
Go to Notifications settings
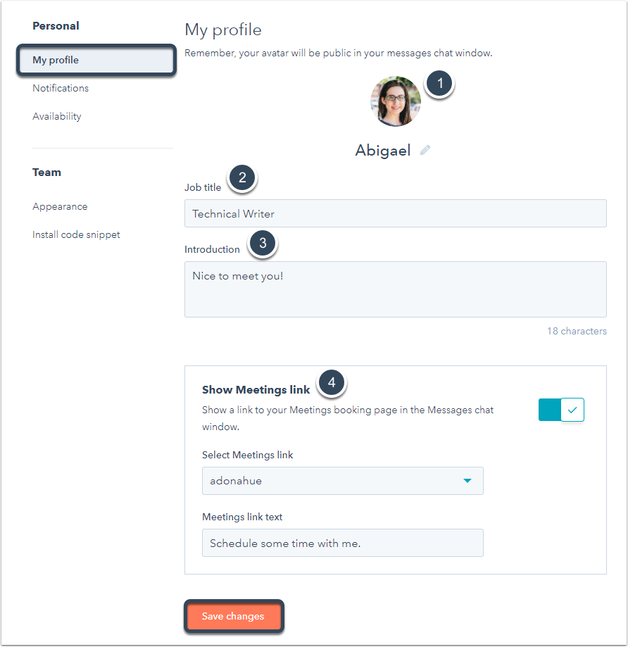click(61, 88)
